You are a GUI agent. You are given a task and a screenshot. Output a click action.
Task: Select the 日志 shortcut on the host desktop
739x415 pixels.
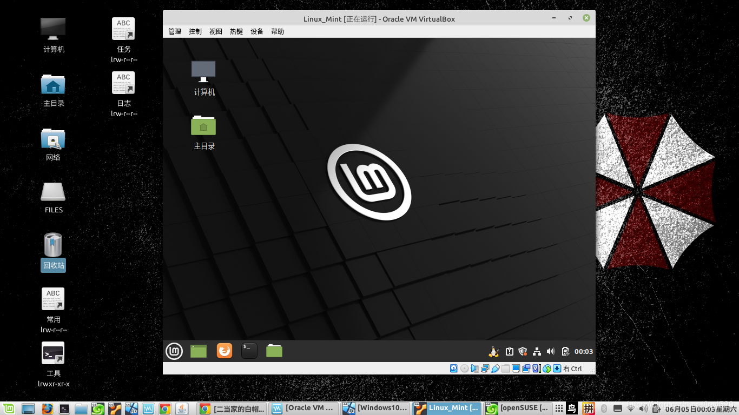point(124,94)
